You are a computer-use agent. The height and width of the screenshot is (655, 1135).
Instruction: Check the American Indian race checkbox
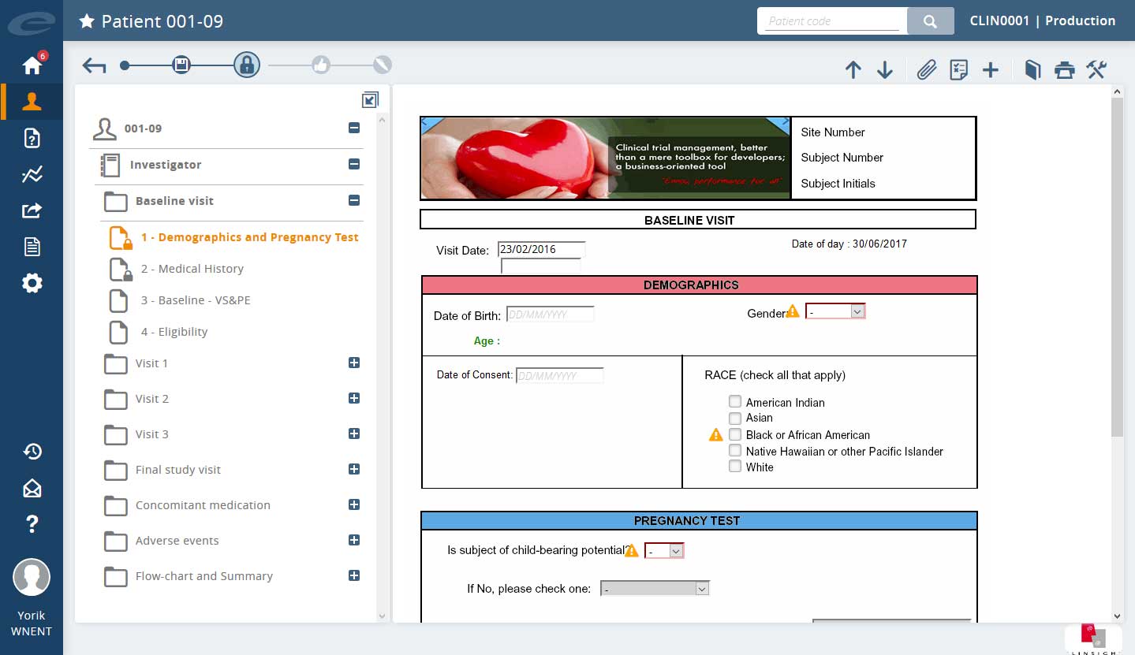[735, 401]
